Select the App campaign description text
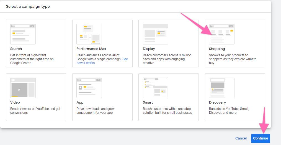Screen dimensions: 281x145 point(96,111)
